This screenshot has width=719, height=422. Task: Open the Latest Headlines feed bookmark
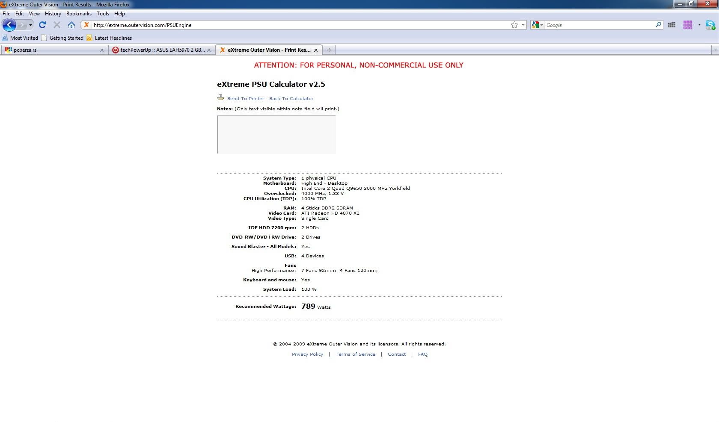click(x=109, y=38)
